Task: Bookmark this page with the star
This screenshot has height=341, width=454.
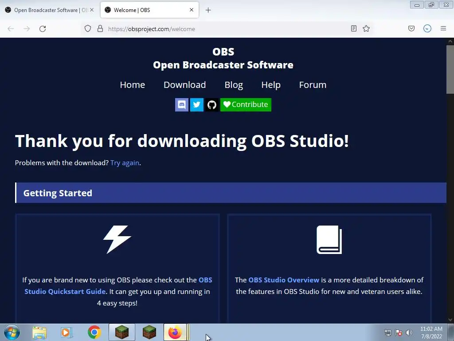Action: click(366, 28)
